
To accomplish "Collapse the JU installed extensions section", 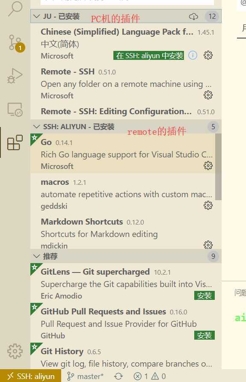I will pyautogui.click(x=36, y=16).
